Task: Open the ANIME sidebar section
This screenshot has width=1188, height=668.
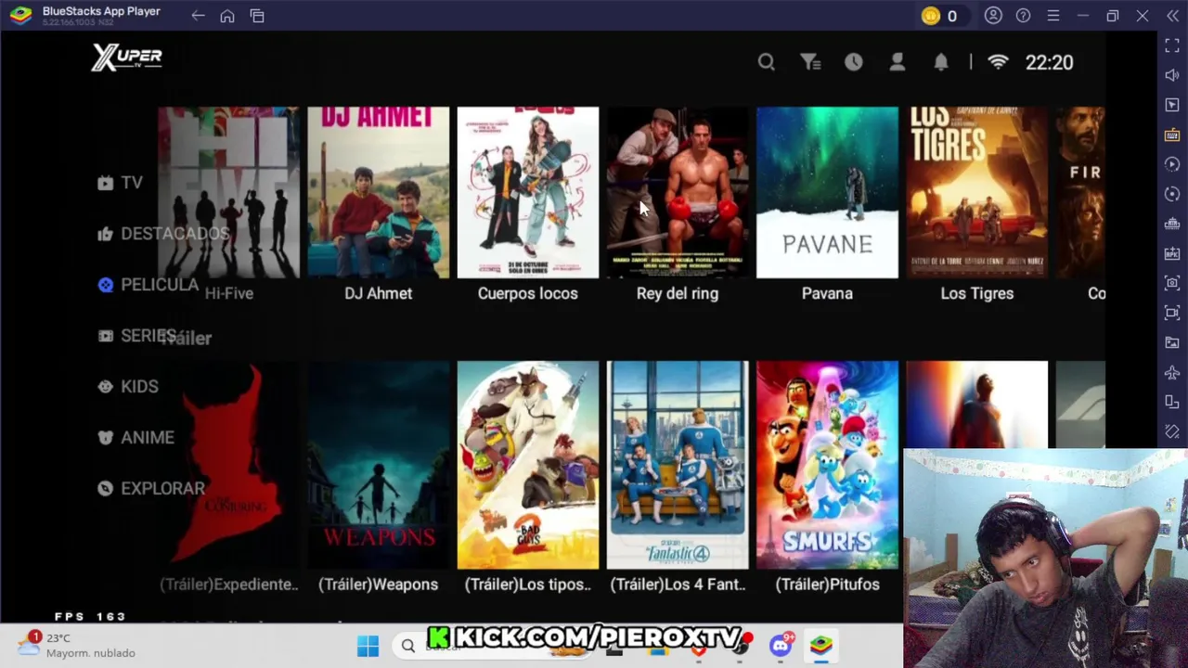Action: point(136,438)
